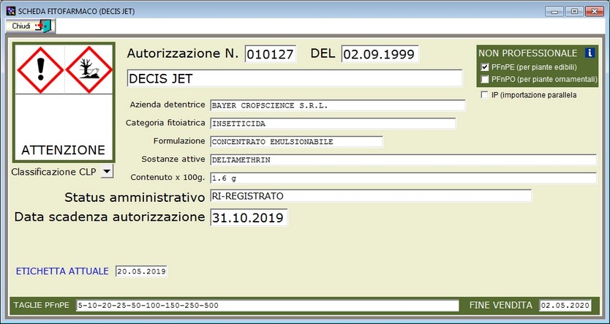Click the ETICHETTA ATTUALE blue label
This screenshot has width=610, height=324.
point(62,271)
